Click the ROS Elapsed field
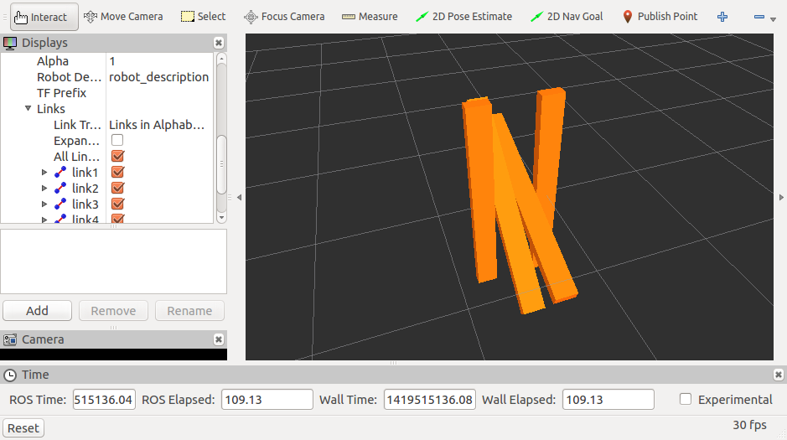 tap(267, 400)
